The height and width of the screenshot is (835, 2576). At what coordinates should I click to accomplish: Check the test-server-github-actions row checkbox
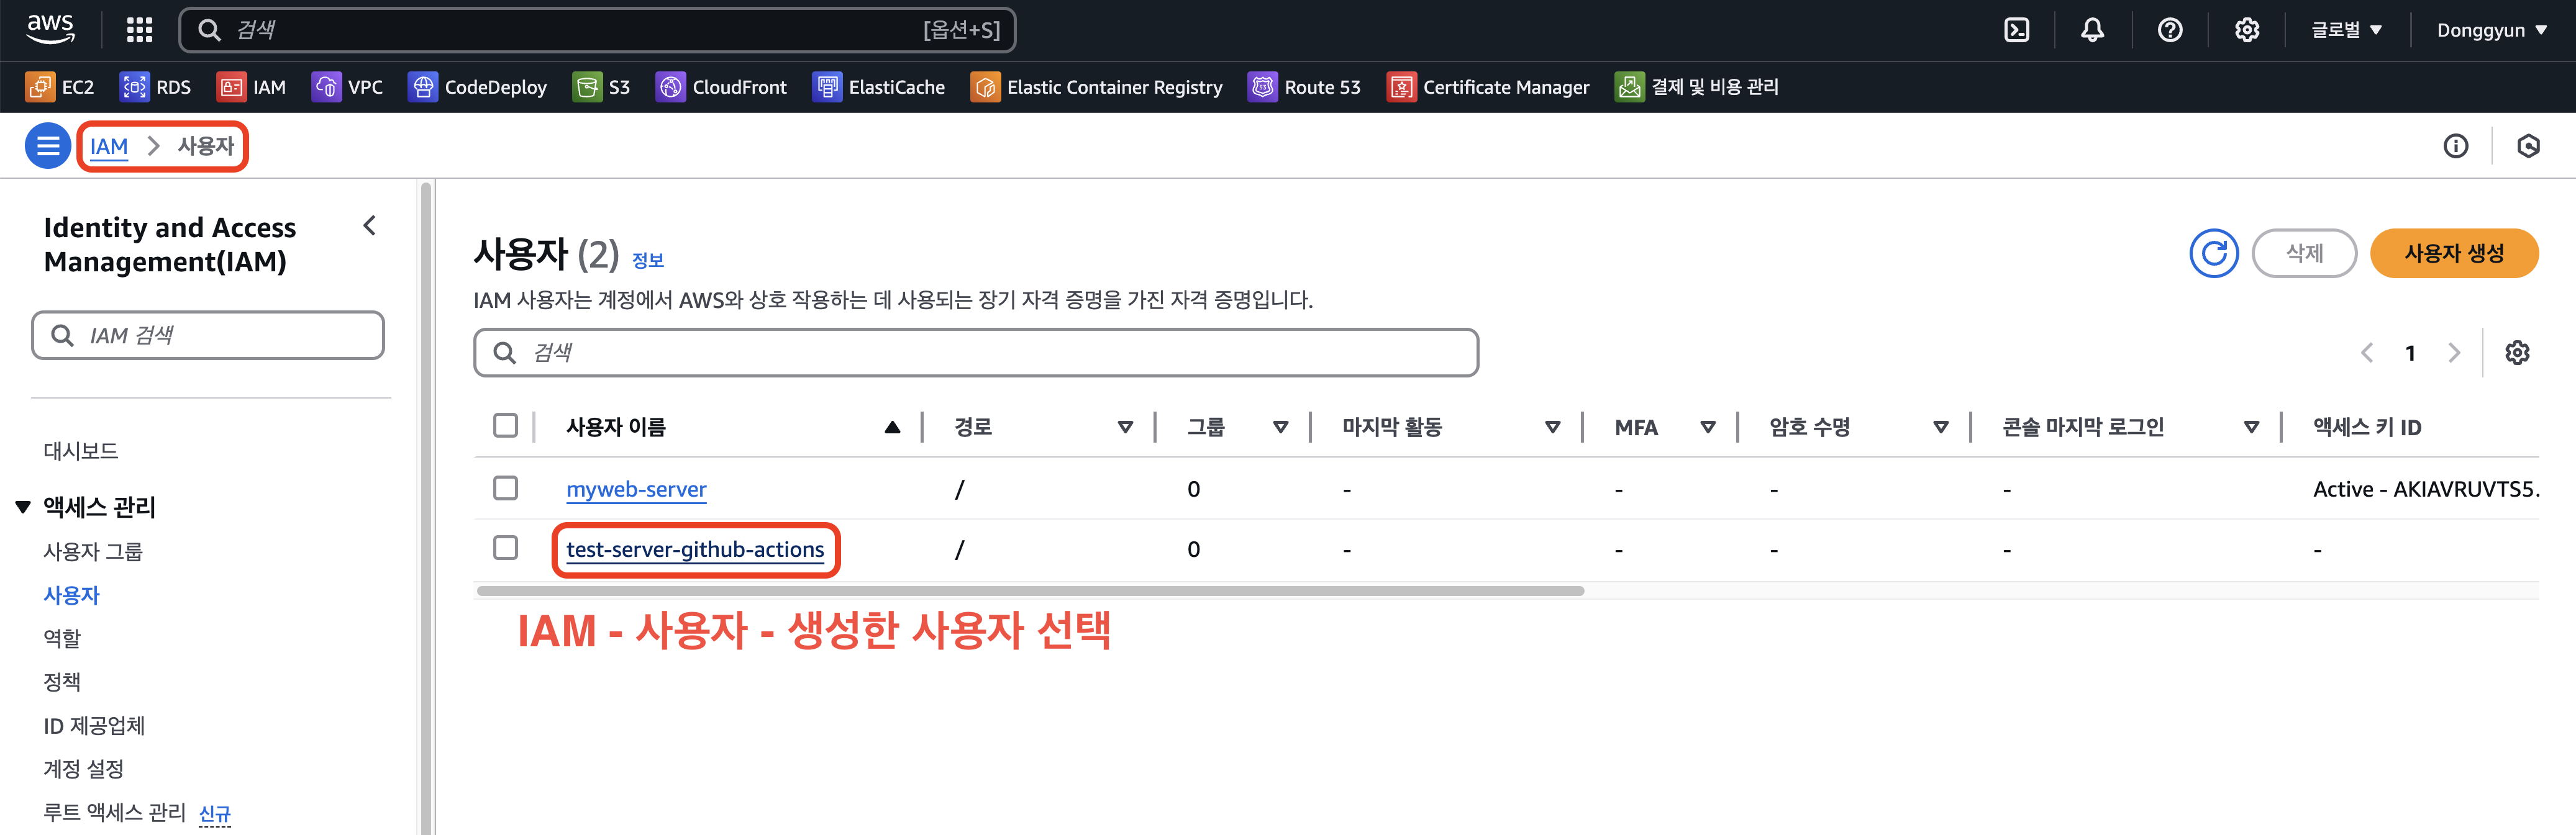pos(506,548)
